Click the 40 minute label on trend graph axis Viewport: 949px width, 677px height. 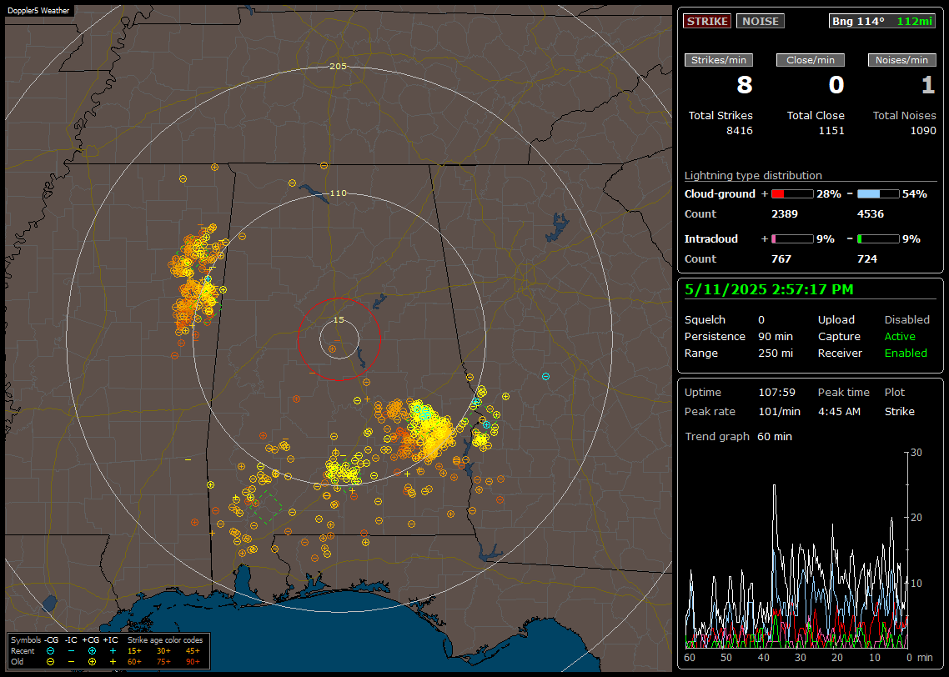point(763,658)
